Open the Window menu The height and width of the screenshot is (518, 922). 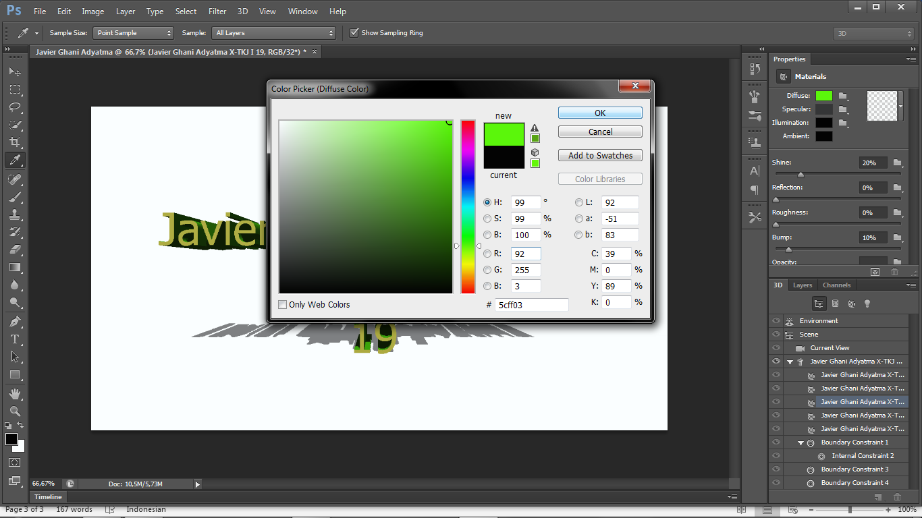tap(303, 11)
